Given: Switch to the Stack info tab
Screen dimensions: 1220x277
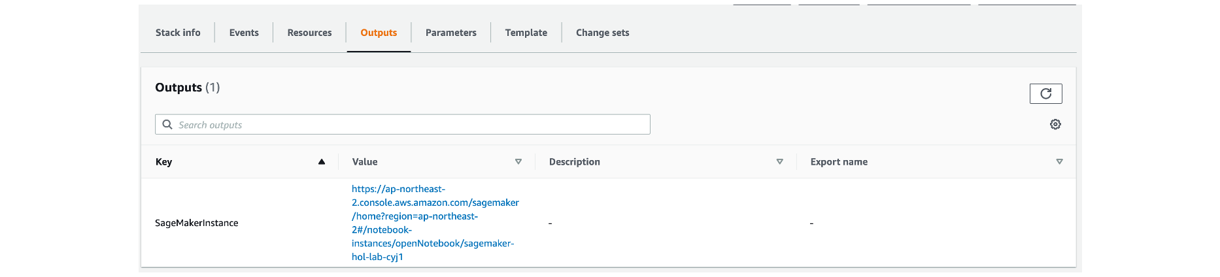Looking at the screenshot, I should pos(178,33).
